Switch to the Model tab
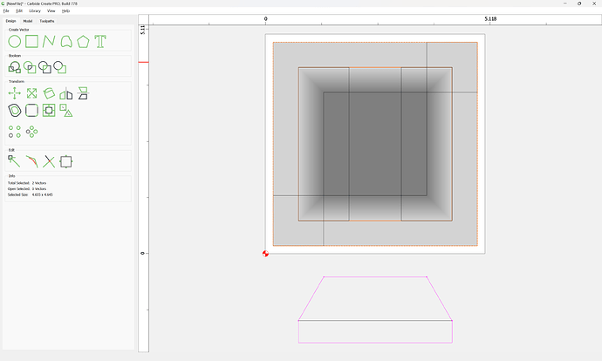Image resolution: width=602 pixels, height=361 pixels. 28,21
